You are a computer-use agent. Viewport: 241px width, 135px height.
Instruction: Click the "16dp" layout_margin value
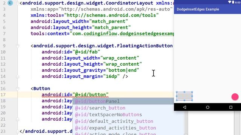point(111,76)
